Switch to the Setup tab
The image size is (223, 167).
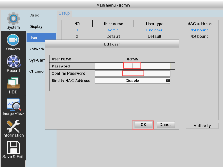(64, 13)
